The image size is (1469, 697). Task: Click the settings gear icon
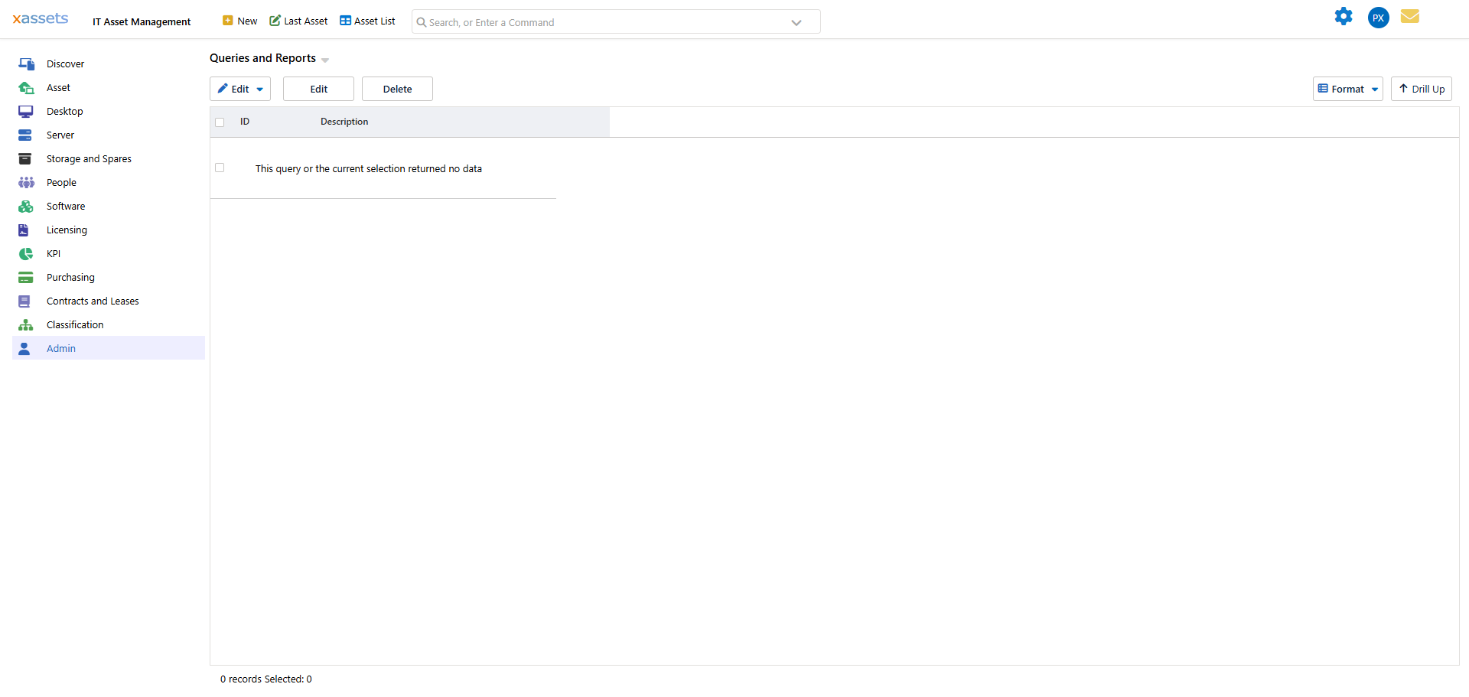tap(1344, 16)
